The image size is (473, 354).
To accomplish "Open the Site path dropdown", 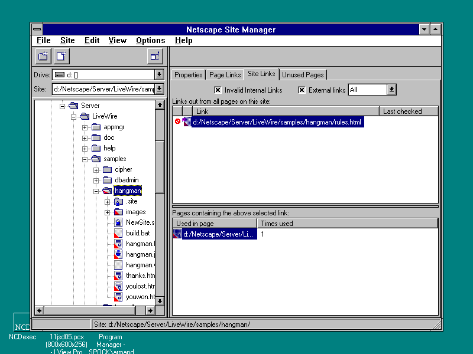I will coord(159,89).
